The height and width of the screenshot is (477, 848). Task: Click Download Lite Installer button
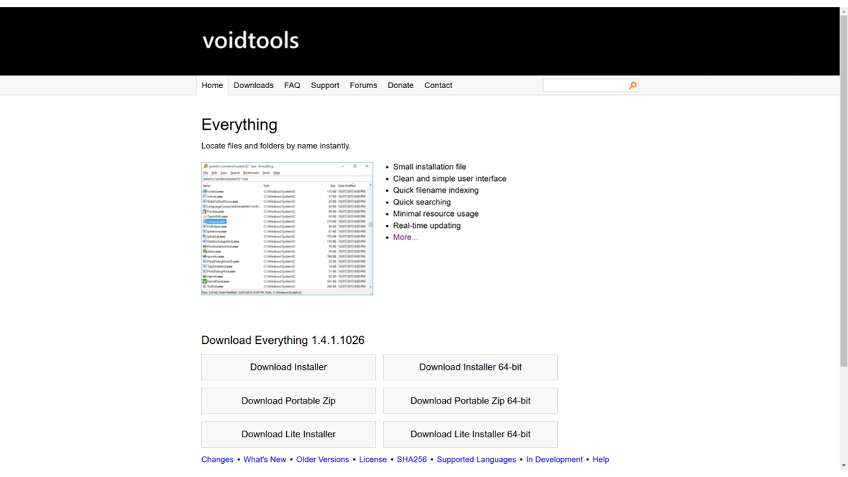point(288,435)
